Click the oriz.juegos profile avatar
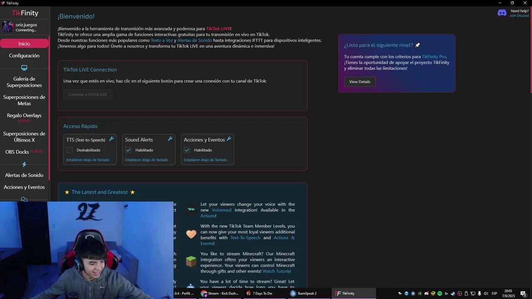Viewport: 532px width, 299px height. tap(8, 27)
